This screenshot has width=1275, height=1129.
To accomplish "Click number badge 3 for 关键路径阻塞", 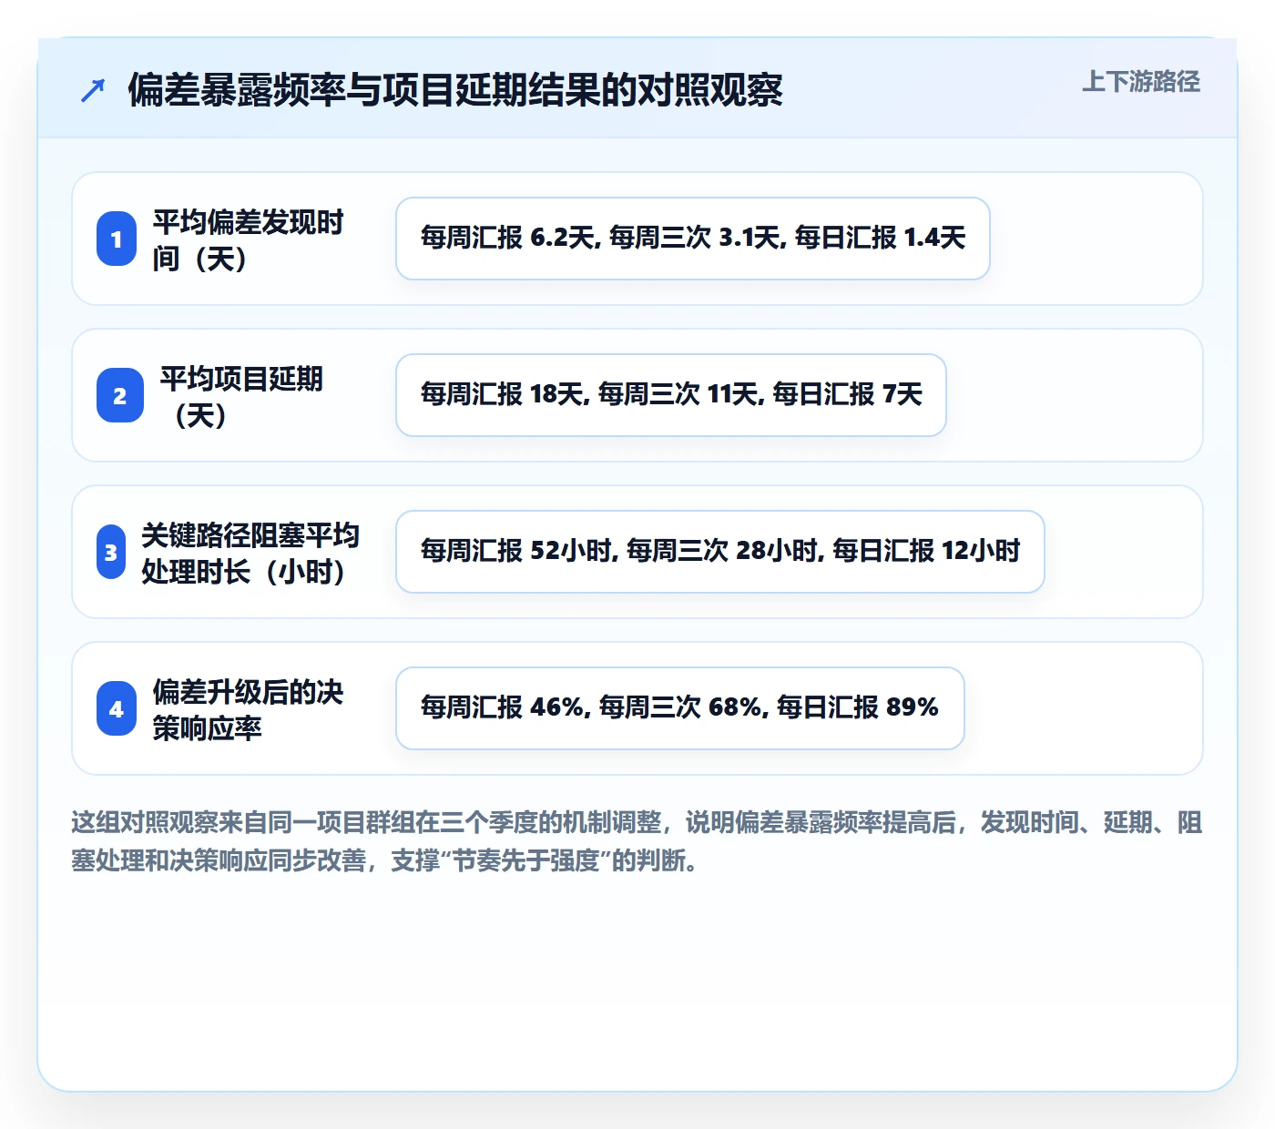I will [x=111, y=552].
